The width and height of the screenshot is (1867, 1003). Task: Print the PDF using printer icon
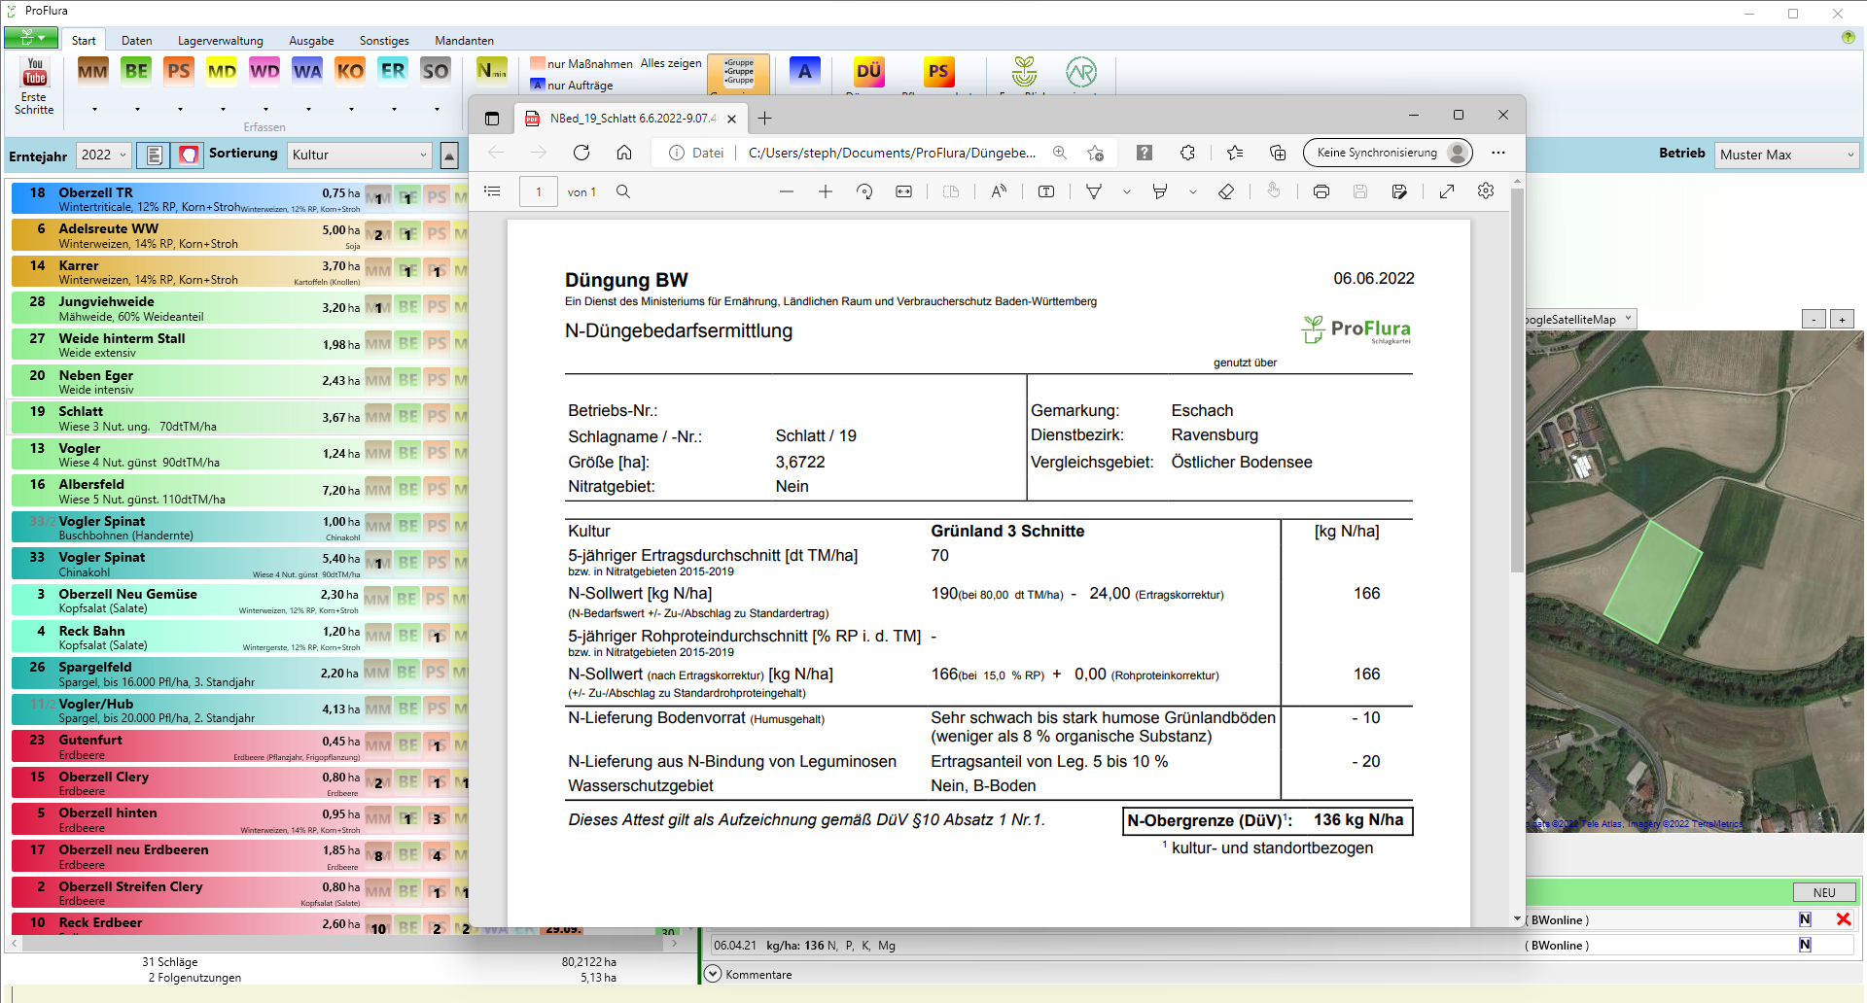(1321, 192)
